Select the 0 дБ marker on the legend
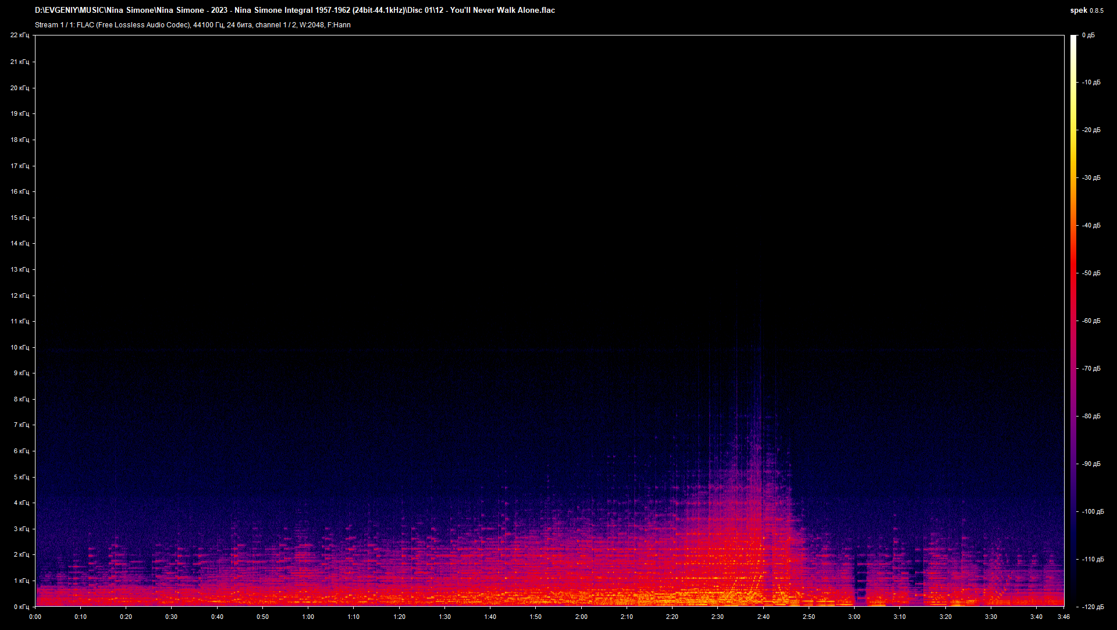1117x630 pixels. [1090, 35]
